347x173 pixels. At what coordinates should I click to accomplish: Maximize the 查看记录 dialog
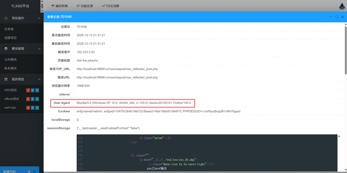pos(337,17)
